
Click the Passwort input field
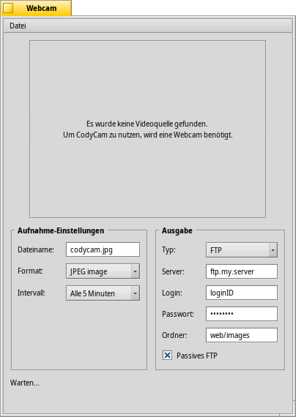(242, 314)
